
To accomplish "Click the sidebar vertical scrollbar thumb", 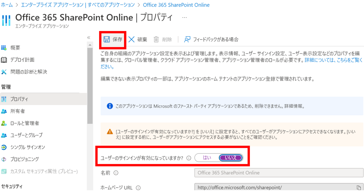I will click(89, 86).
